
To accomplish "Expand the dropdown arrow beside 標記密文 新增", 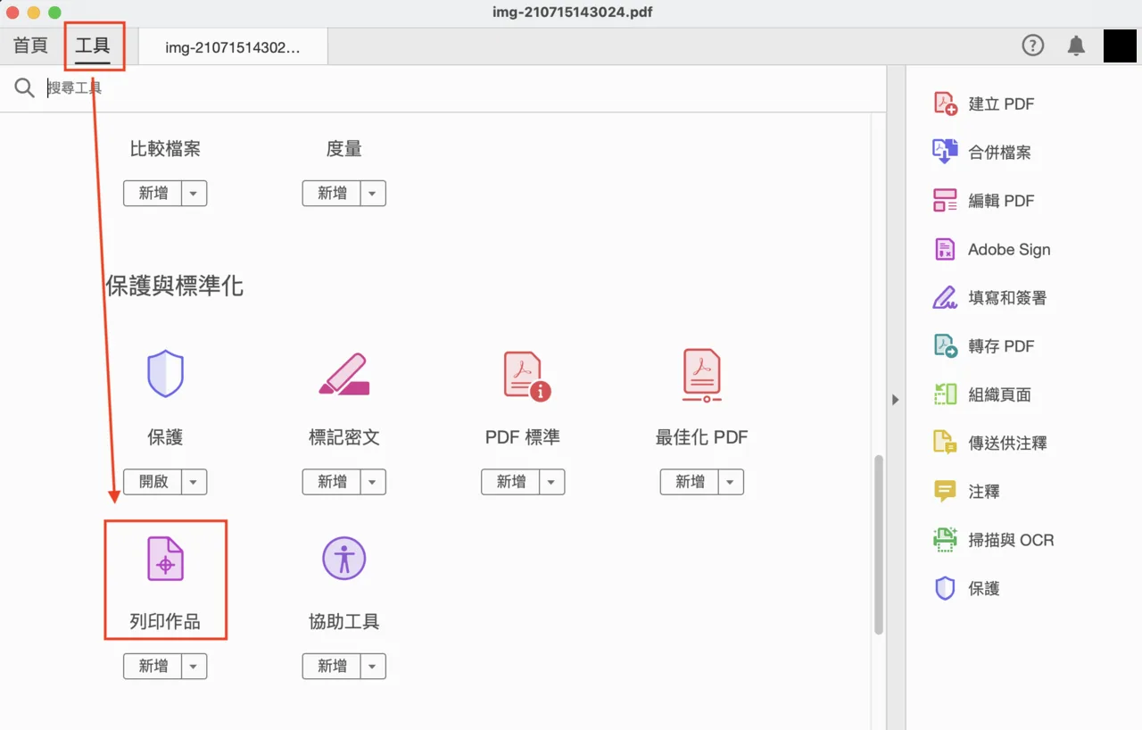I will [373, 482].
